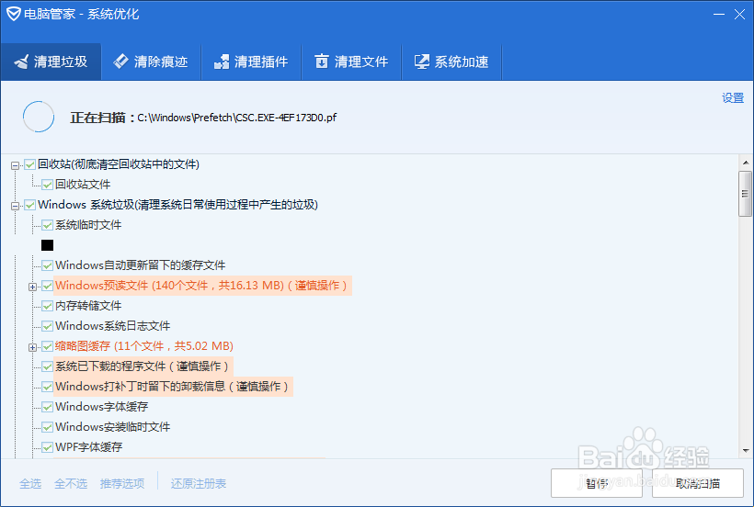This screenshot has width=754, height=507.
Task: Click the 取消扫描 button
Action: point(698,483)
